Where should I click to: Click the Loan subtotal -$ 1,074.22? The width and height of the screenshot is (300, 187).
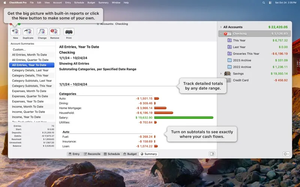(x=144, y=146)
